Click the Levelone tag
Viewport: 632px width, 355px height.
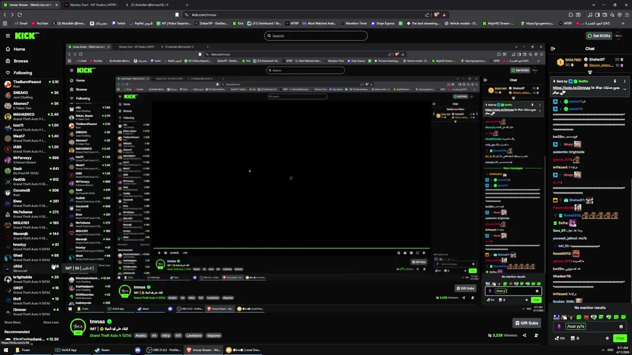click(x=194, y=335)
